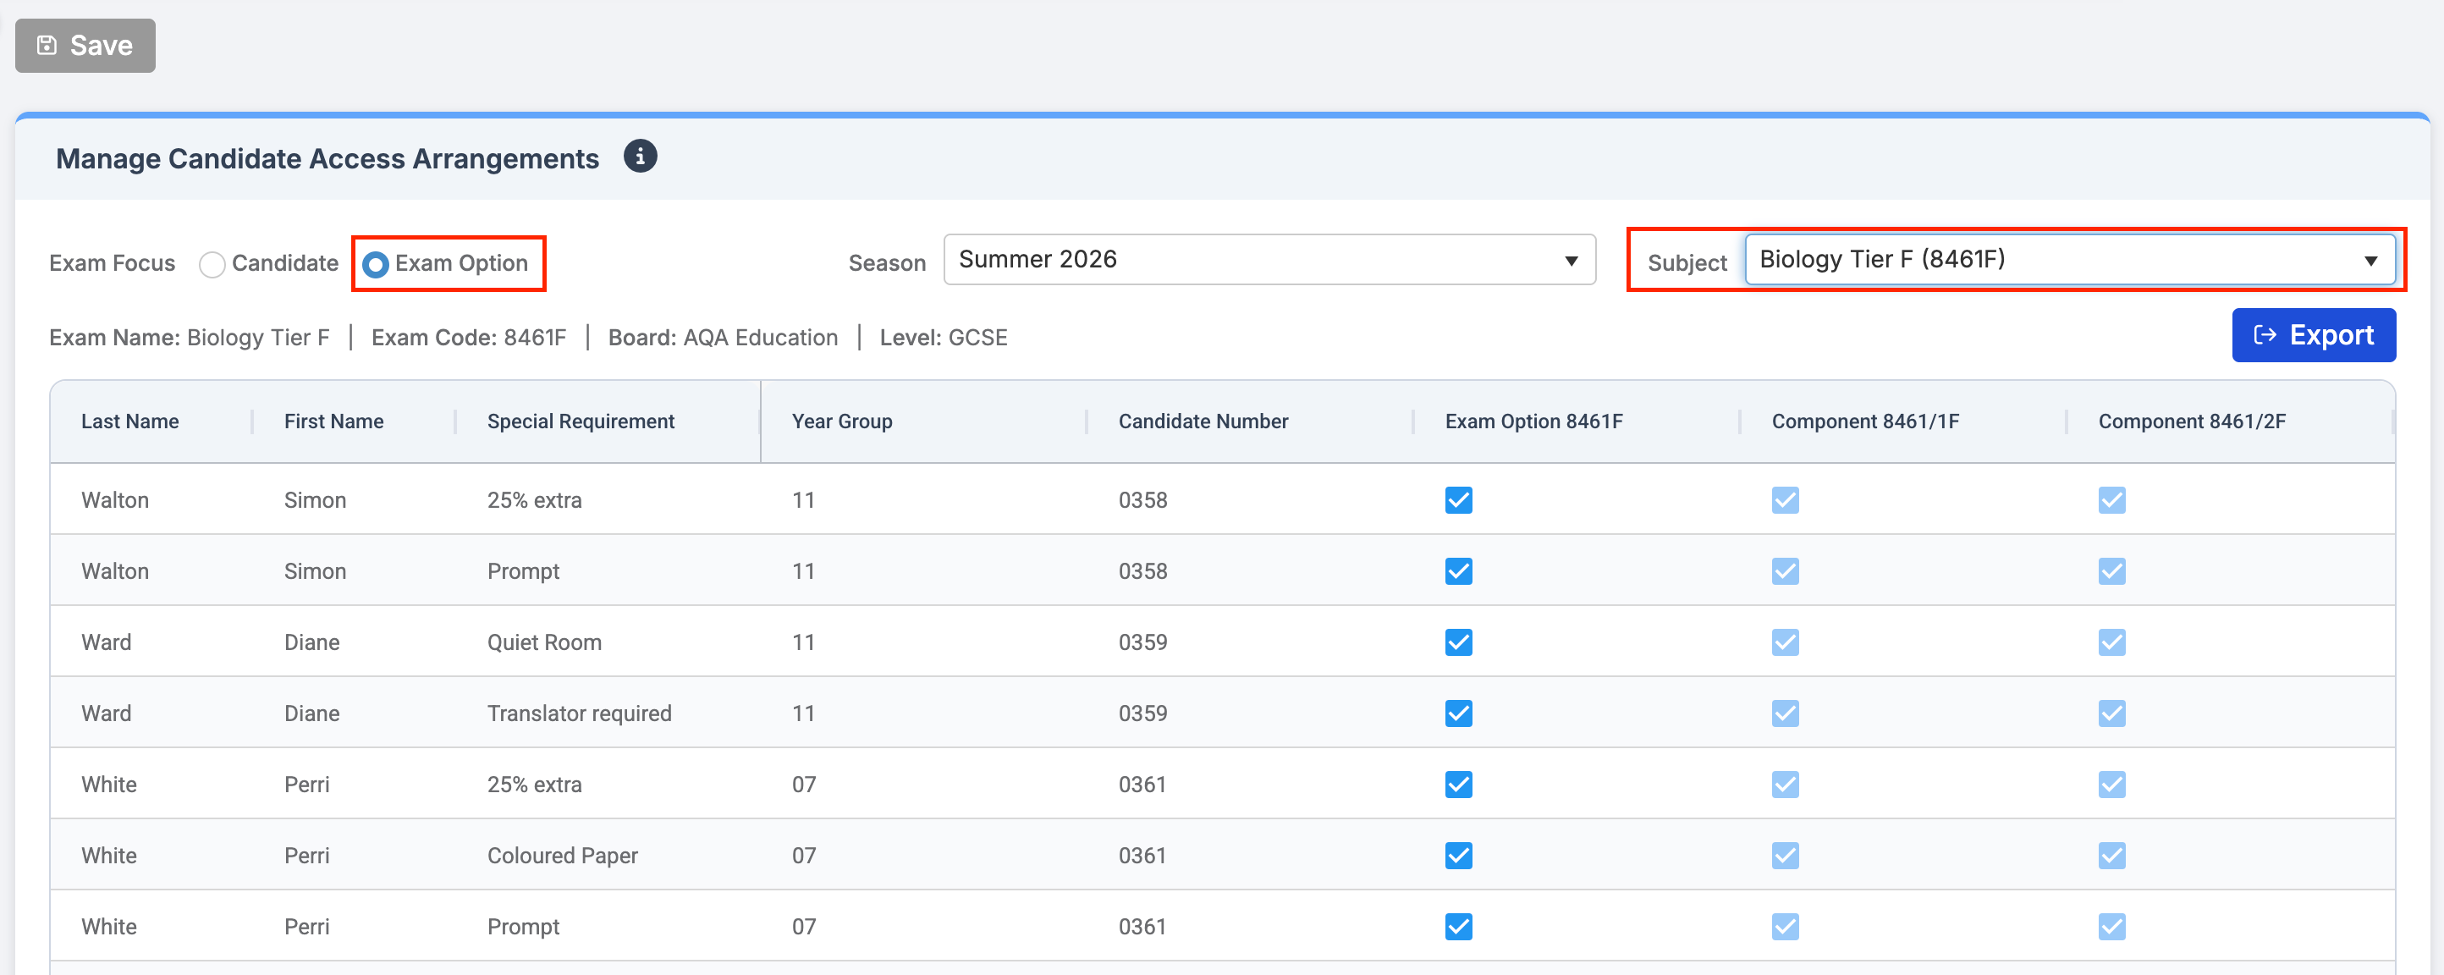Click candidate number 0361 in Coloured Paper row

[x=1142, y=856]
